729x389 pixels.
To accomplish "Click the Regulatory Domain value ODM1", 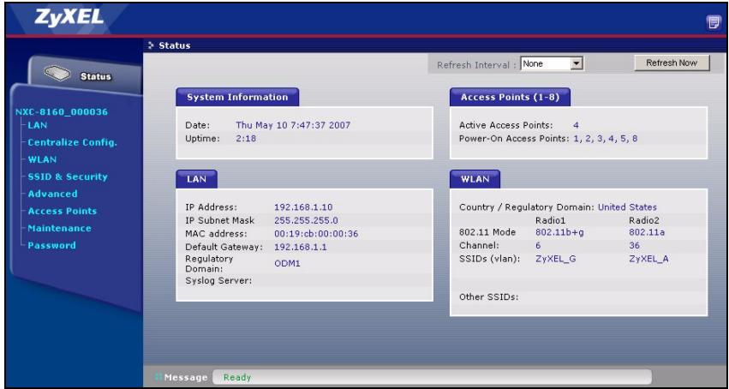I will coord(287,264).
